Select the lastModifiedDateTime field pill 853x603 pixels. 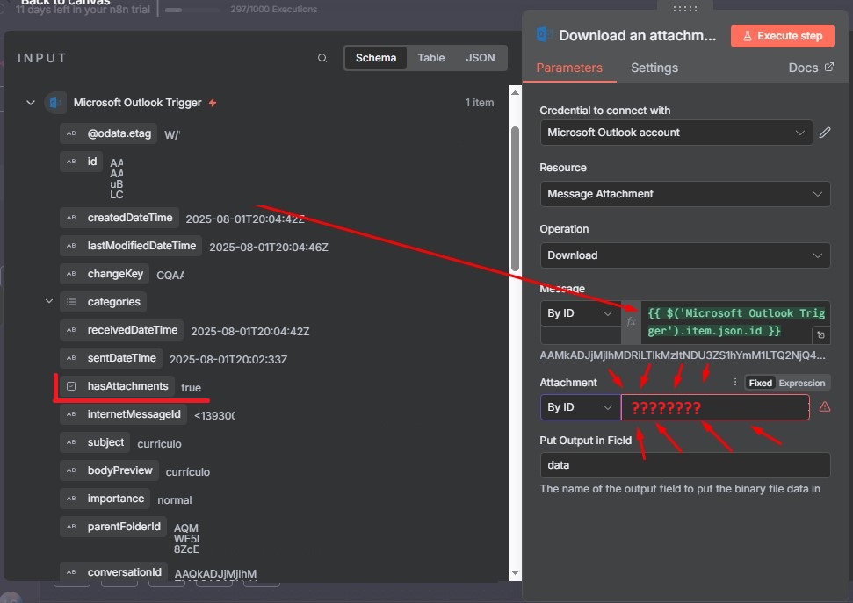(131, 246)
